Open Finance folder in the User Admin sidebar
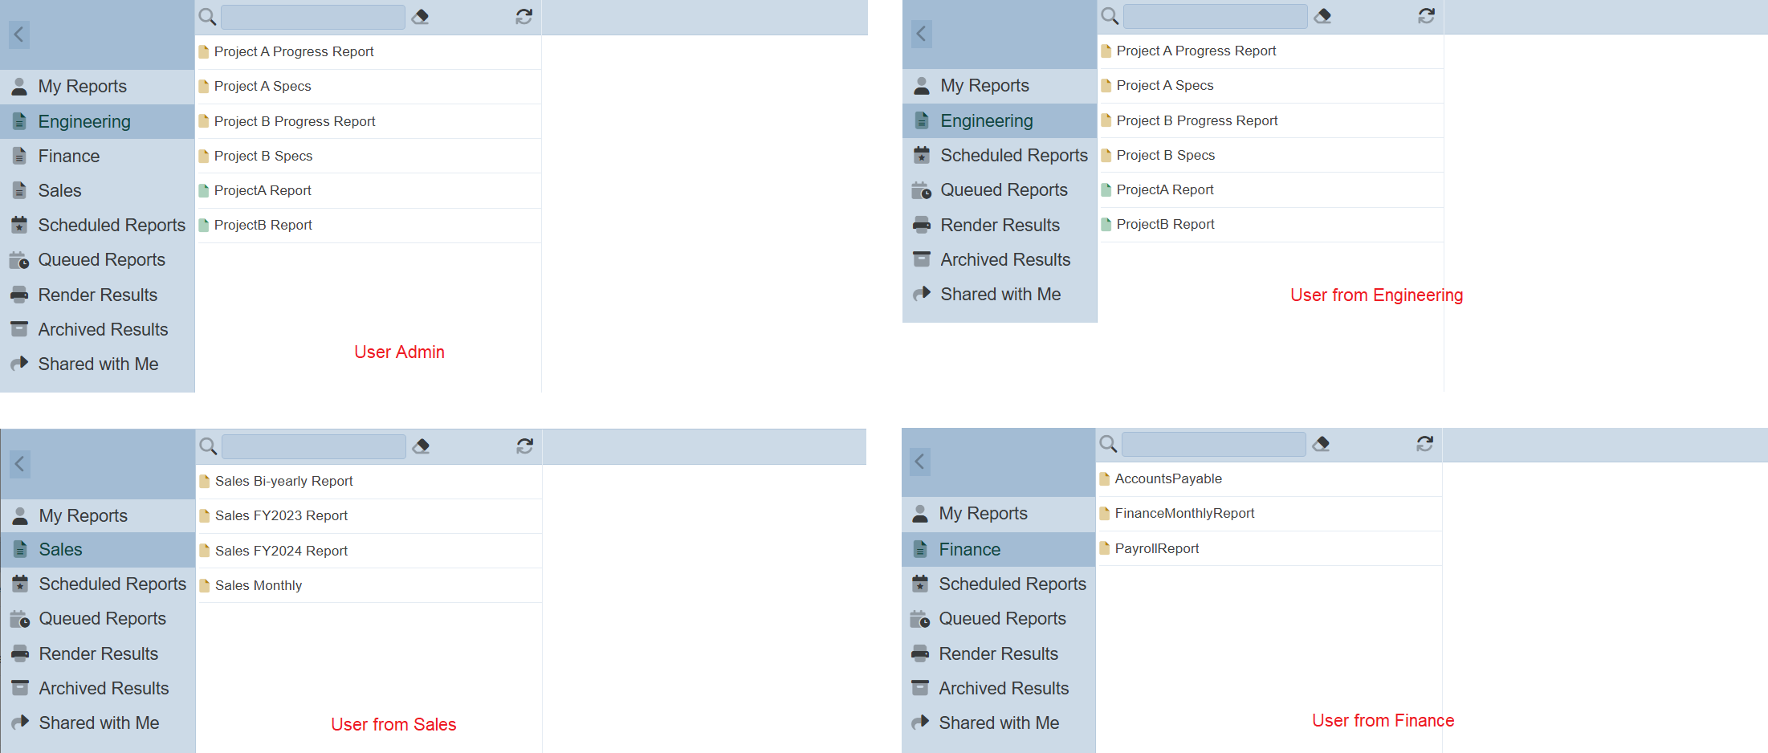Image resolution: width=1768 pixels, height=753 pixels. 68,157
